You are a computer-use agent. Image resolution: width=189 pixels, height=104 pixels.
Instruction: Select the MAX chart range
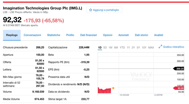pyautogui.click(x=151, y=48)
